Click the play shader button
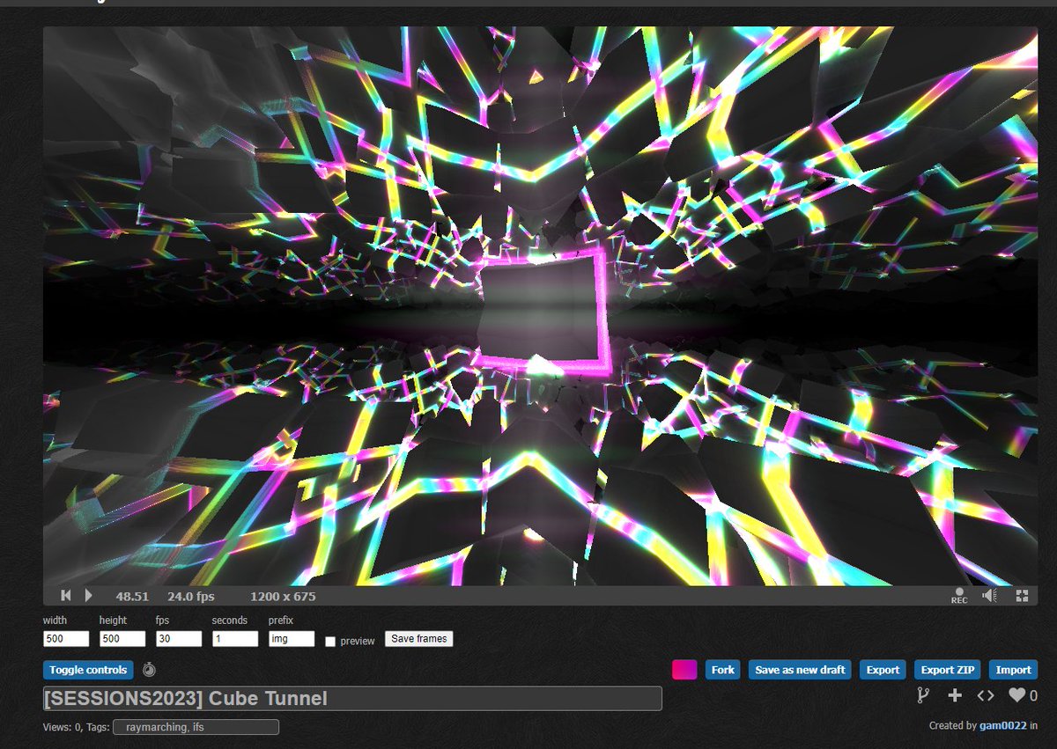This screenshot has width=1057, height=749. (x=88, y=596)
